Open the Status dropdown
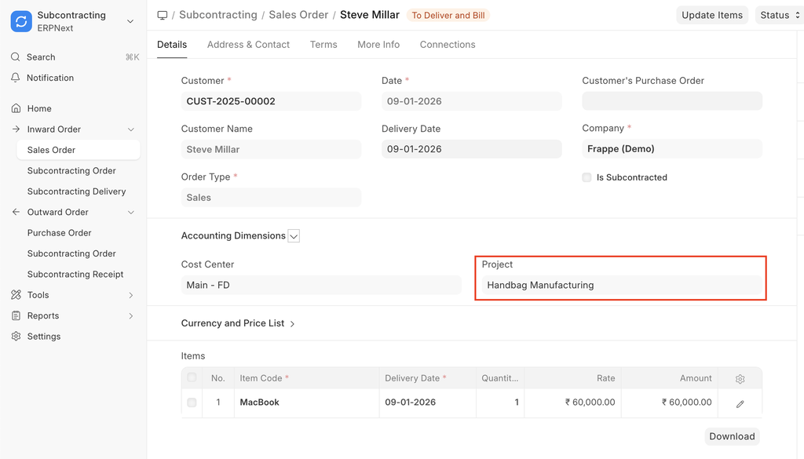804x459 pixels. (777, 15)
